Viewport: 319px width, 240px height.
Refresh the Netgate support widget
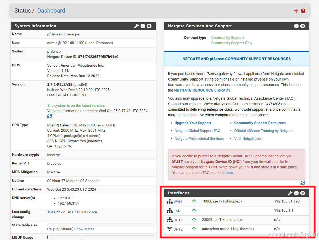pyautogui.click(x=303, y=183)
